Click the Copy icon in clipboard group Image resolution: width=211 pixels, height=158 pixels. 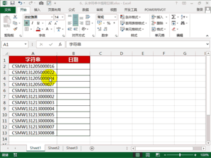15,23
